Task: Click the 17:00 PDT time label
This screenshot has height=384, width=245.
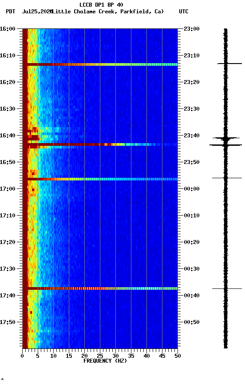Action: (x=8, y=189)
